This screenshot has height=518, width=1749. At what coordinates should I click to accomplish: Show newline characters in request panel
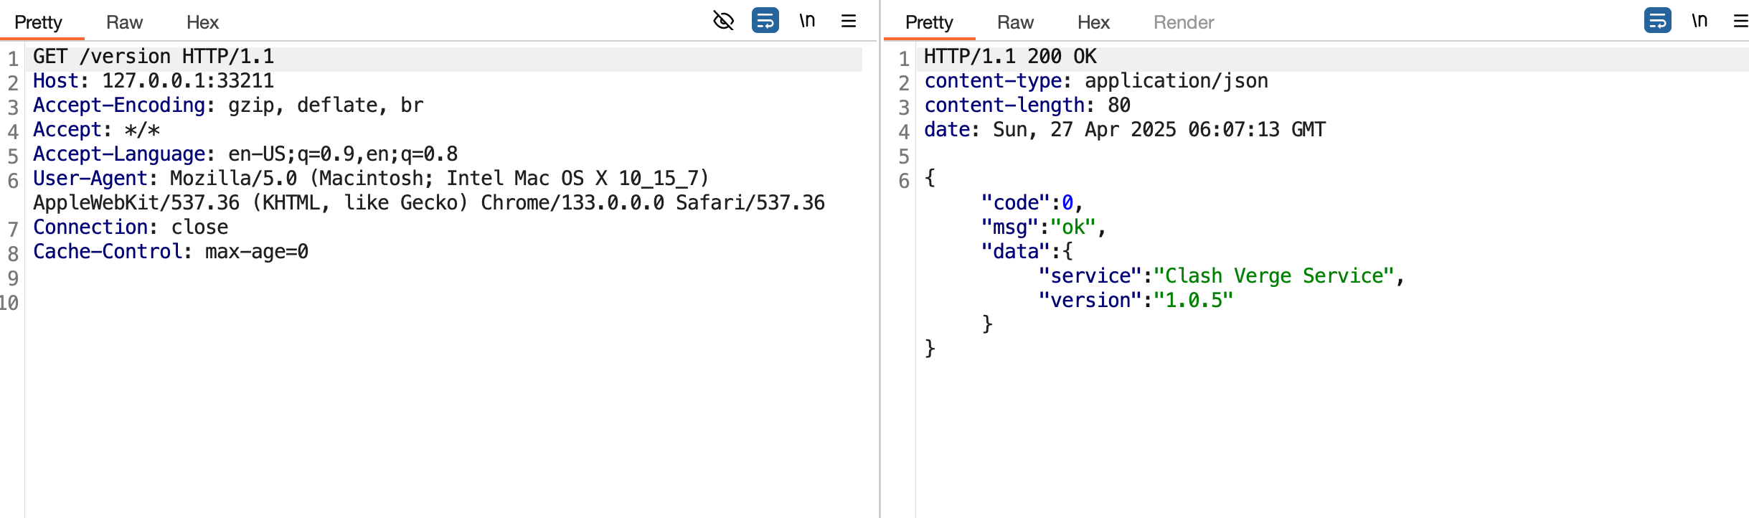807,21
